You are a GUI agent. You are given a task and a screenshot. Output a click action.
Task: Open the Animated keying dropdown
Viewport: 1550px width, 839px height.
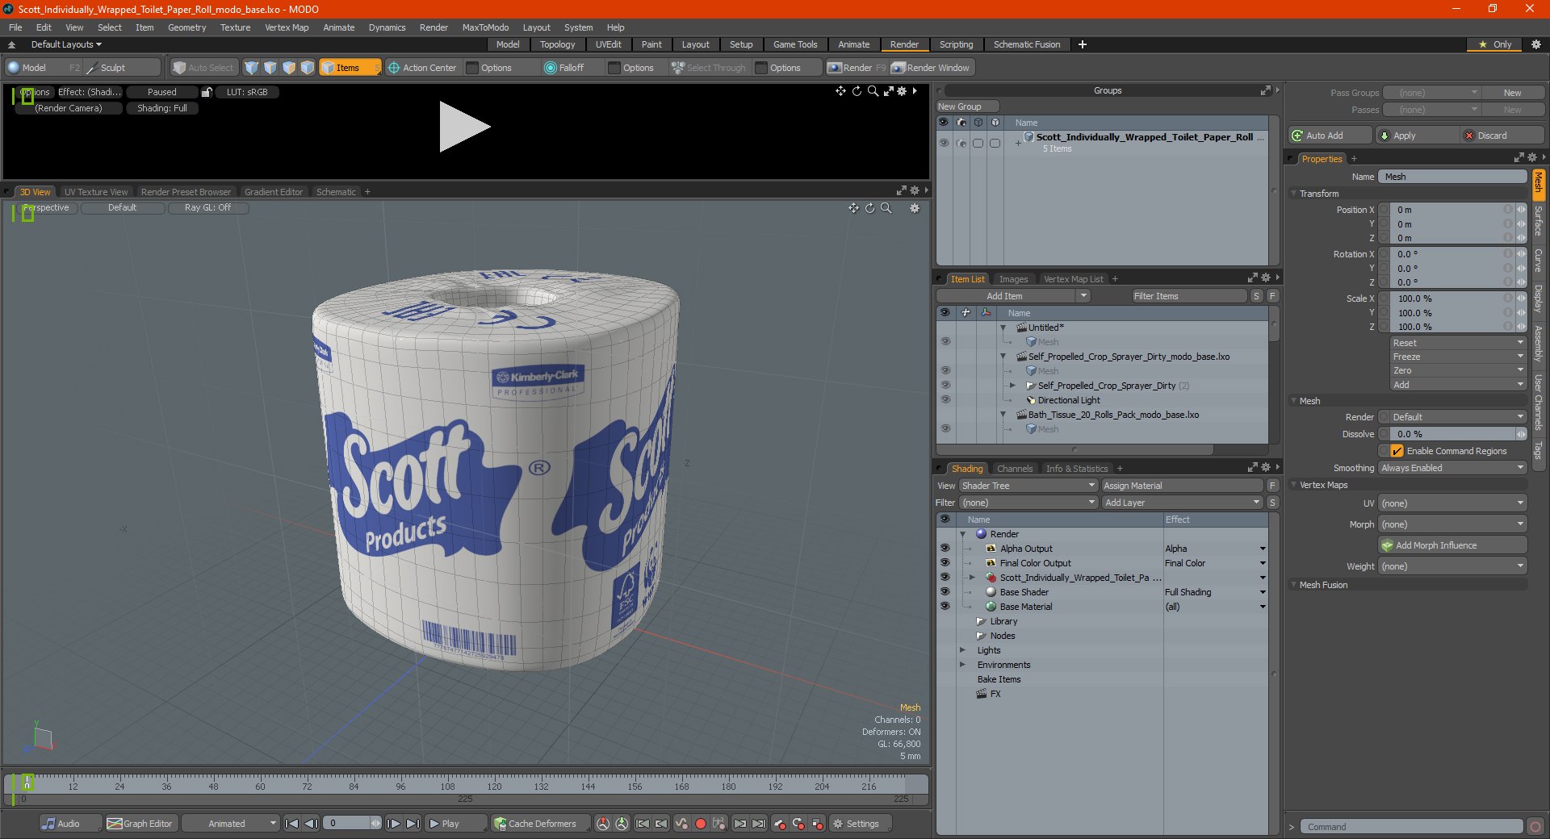tap(231, 824)
